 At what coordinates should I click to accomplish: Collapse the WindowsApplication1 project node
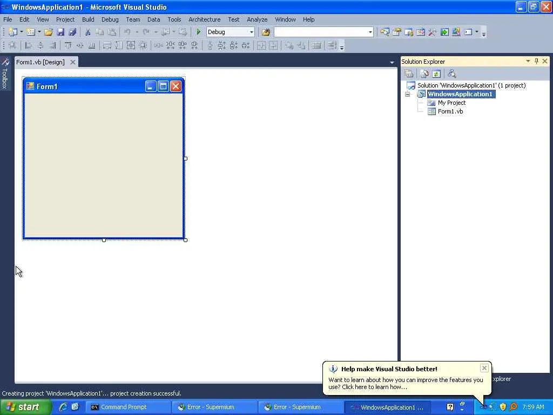pos(408,94)
